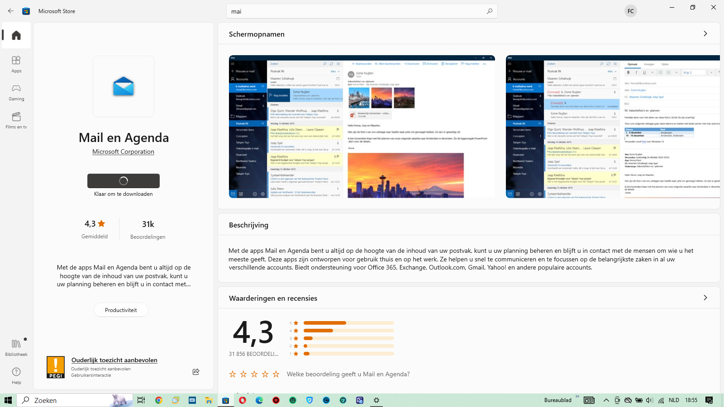Screen dimensions: 724x407
Task: Click the Mail en Agenda app icon
Action: [x=124, y=86]
